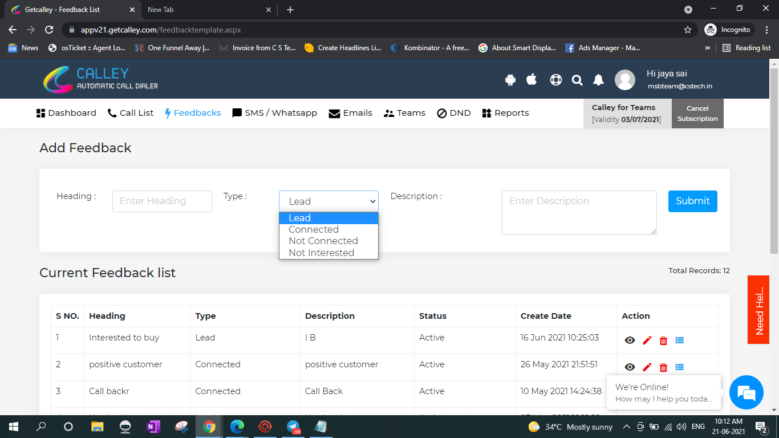779x438 pixels.
Task: Click the Enter Description text area
Action: coord(579,213)
